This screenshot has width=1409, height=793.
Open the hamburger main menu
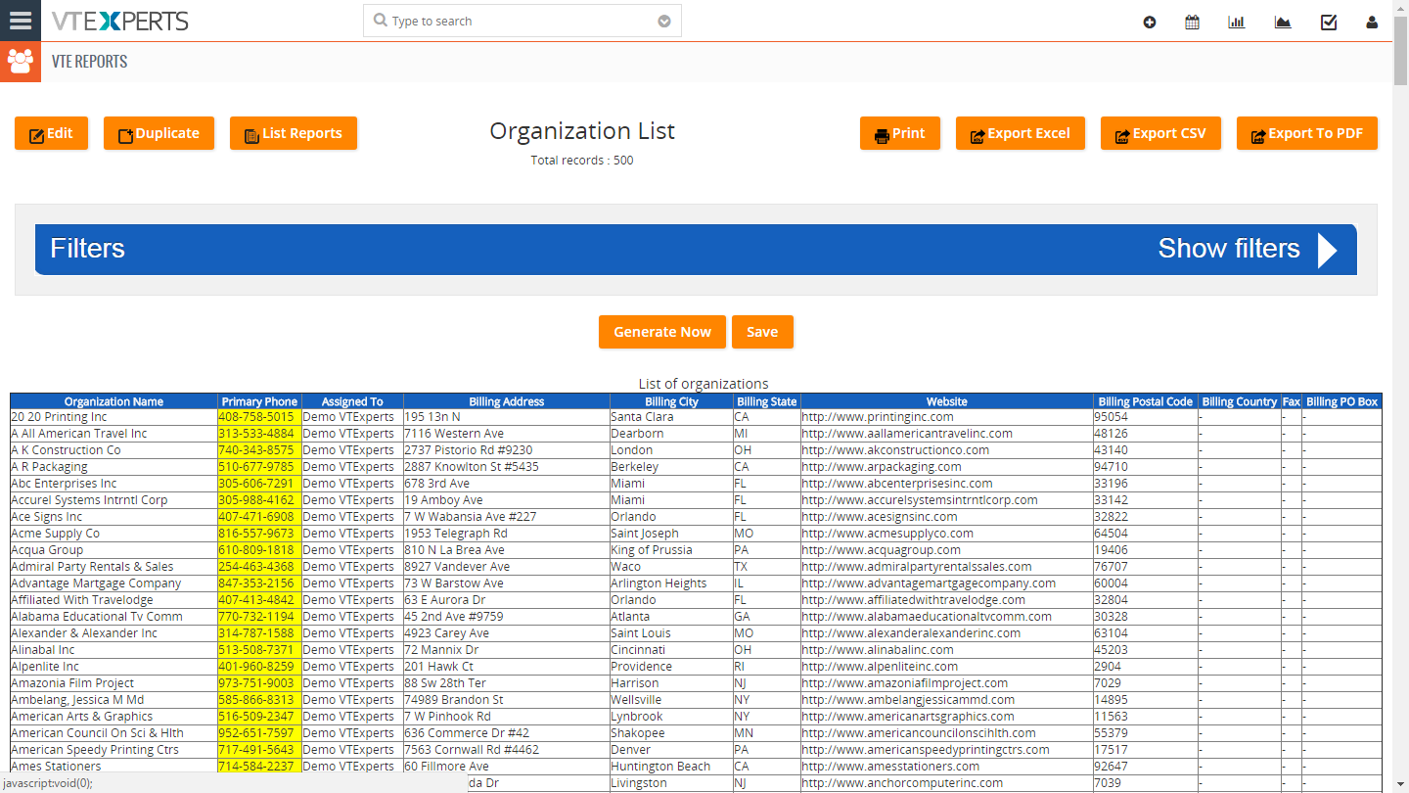pos(21,21)
